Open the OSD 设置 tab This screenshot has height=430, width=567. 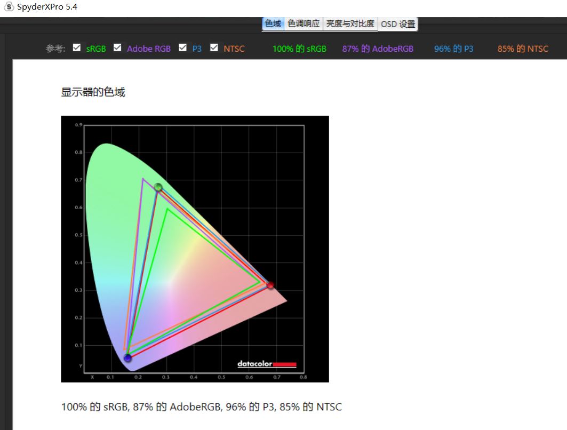(x=397, y=24)
